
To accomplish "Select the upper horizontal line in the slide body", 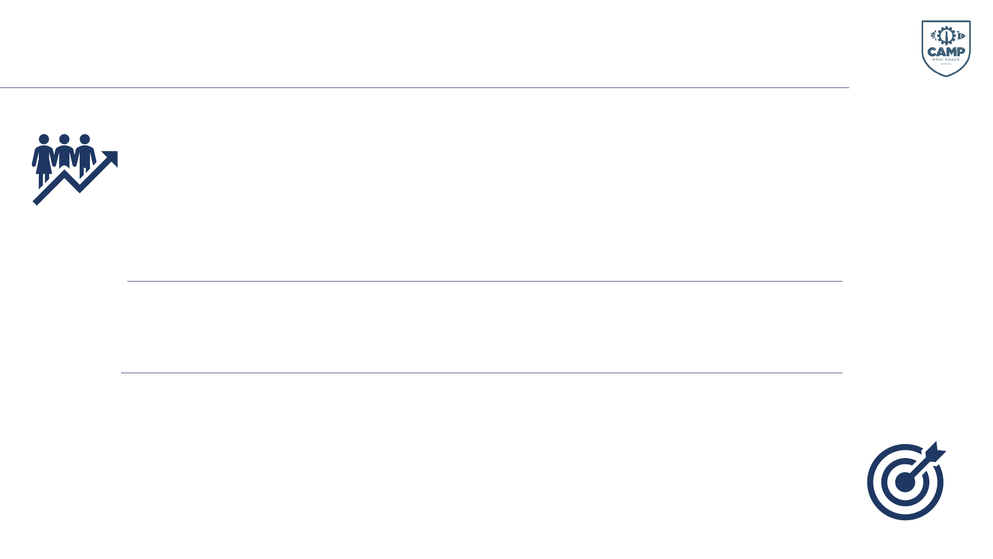I will (x=485, y=281).
